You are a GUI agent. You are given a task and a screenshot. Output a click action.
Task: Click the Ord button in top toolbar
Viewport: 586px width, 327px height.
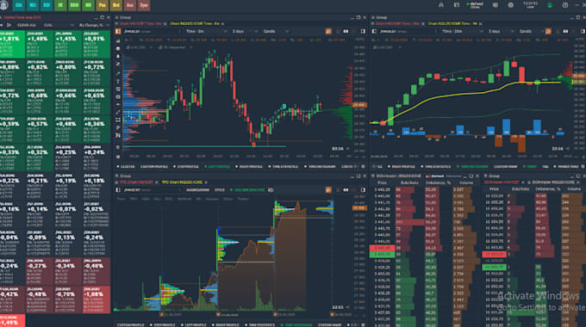coord(115,5)
